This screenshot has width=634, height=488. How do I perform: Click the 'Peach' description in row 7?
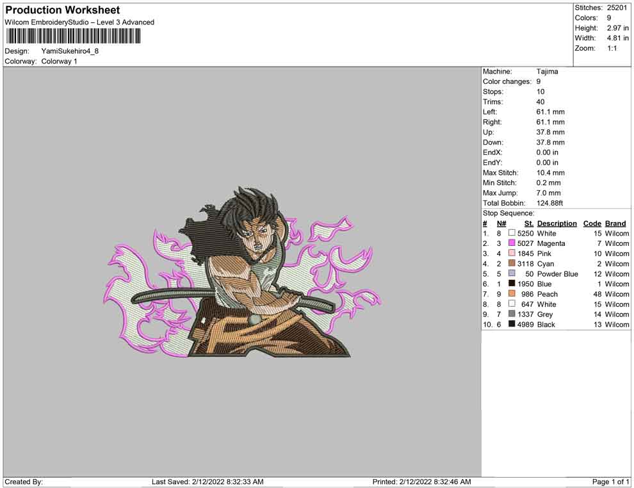[x=548, y=294]
